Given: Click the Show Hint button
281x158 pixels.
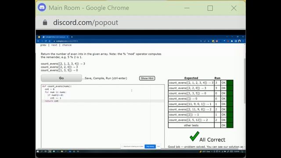Looking at the screenshot, I should point(147,78).
